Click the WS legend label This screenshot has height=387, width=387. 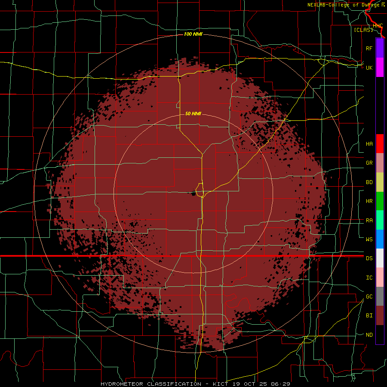click(369, 239)
